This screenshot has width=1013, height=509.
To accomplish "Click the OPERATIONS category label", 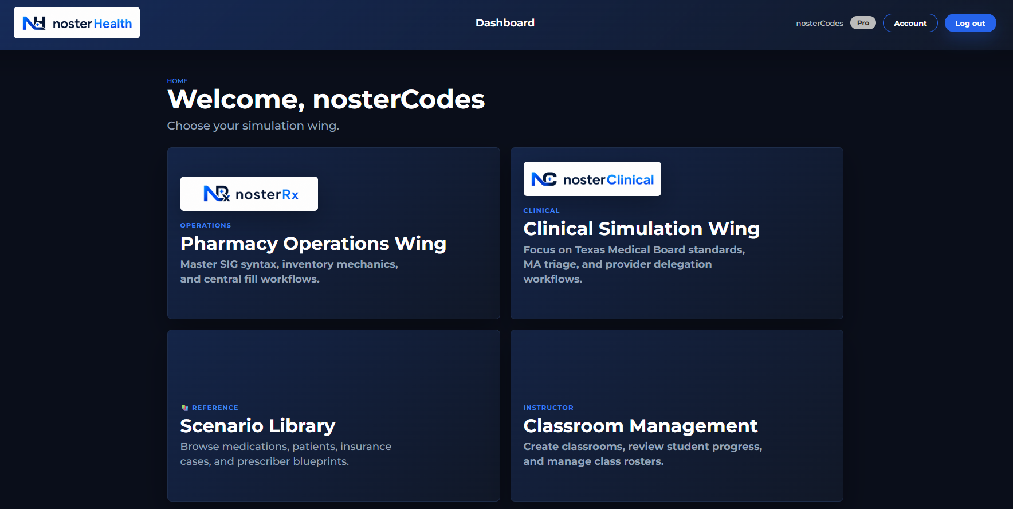I will (x=206, y=225).
